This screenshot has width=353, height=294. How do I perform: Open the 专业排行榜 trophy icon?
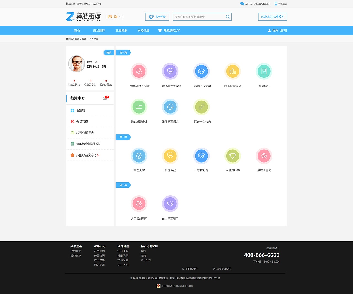click(x=233, y=155)
